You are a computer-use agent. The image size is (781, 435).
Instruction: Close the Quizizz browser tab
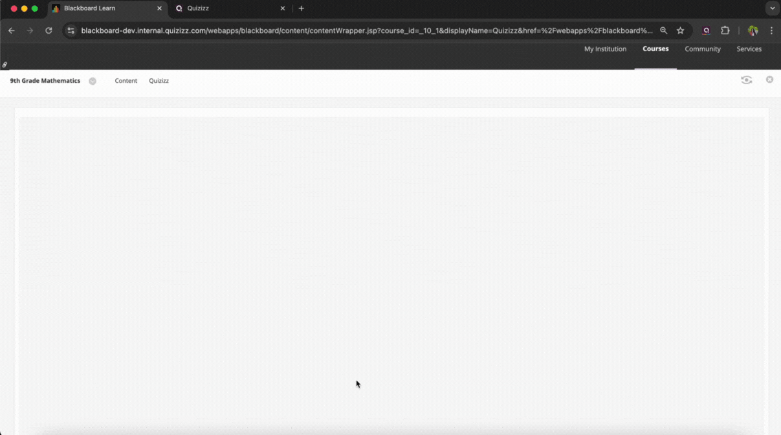282,8
